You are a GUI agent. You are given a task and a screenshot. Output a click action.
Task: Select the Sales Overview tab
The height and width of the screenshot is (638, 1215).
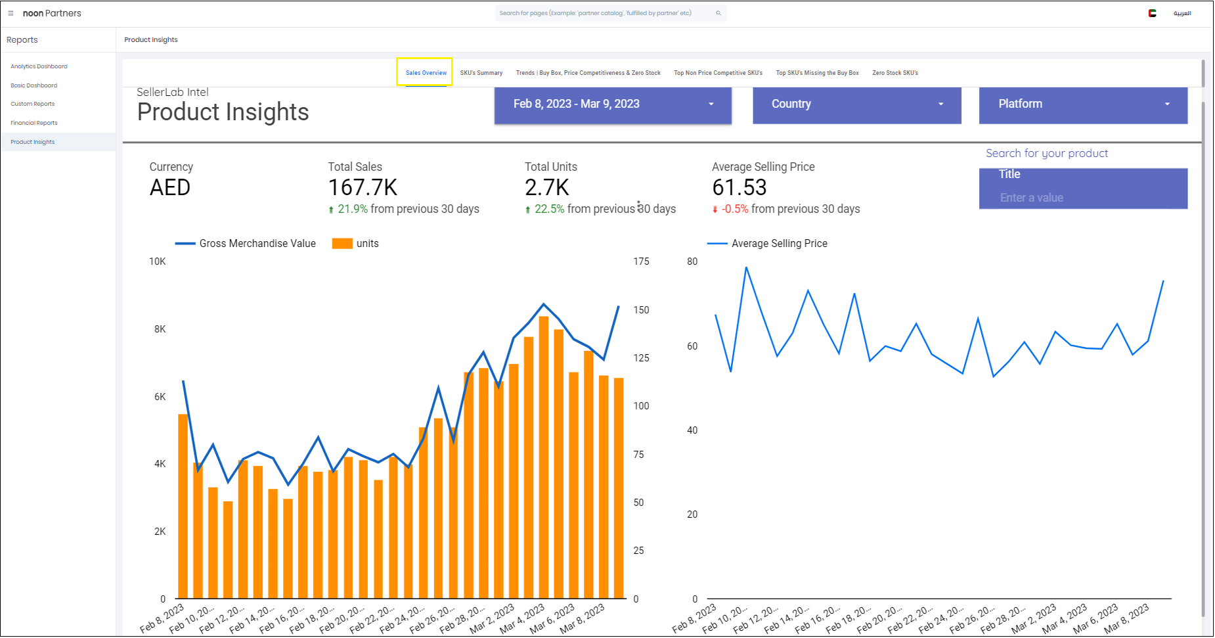(426, 73)
